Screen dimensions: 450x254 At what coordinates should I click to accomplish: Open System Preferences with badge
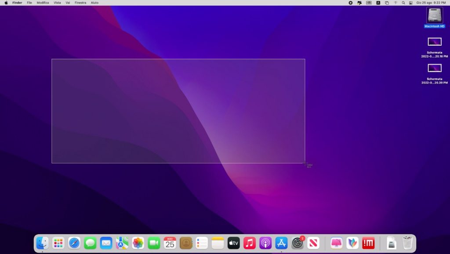tap(298, 243)
